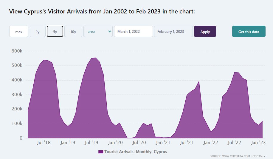Click the Jul '19 peak on chart

[x=95, y=58]
